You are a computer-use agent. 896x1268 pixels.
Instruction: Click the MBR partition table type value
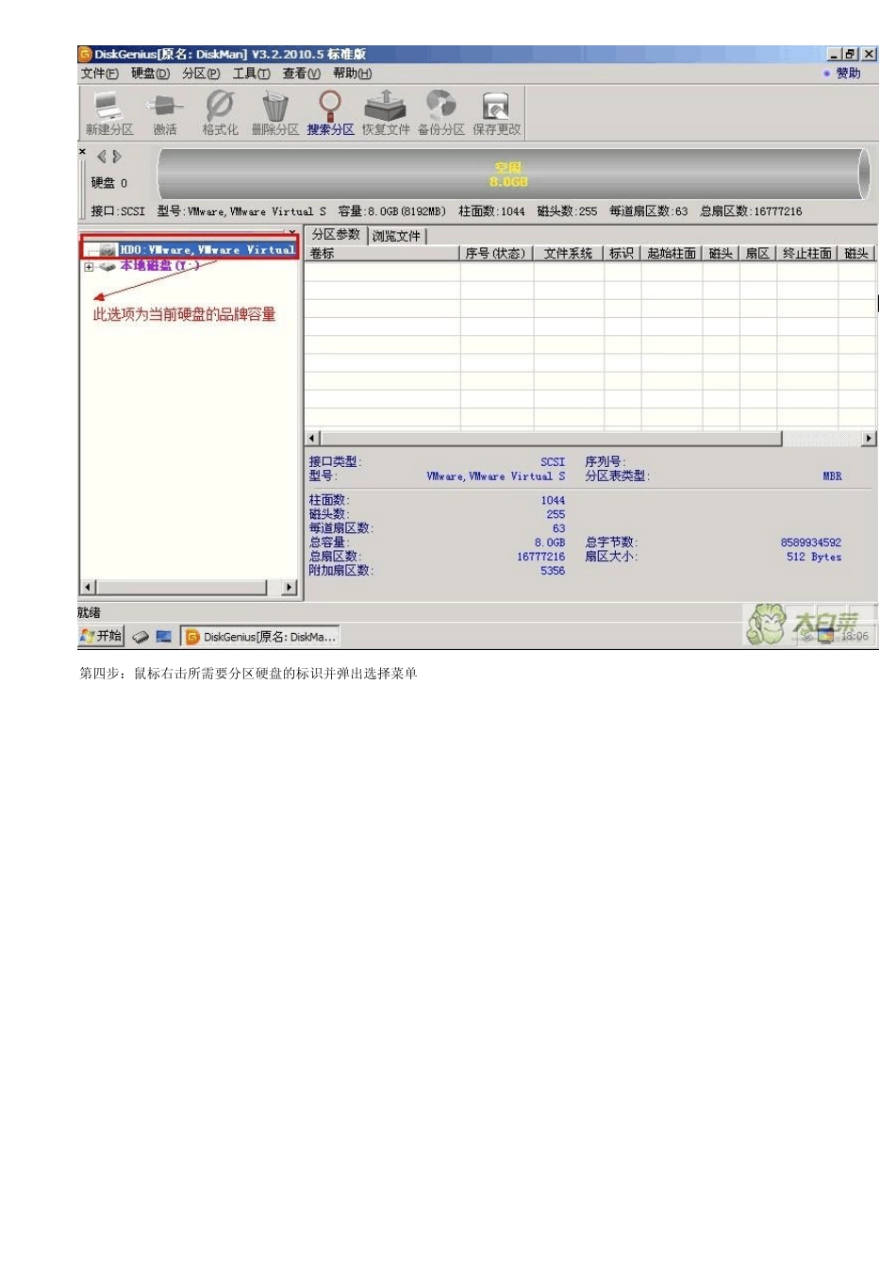(832, 476)
